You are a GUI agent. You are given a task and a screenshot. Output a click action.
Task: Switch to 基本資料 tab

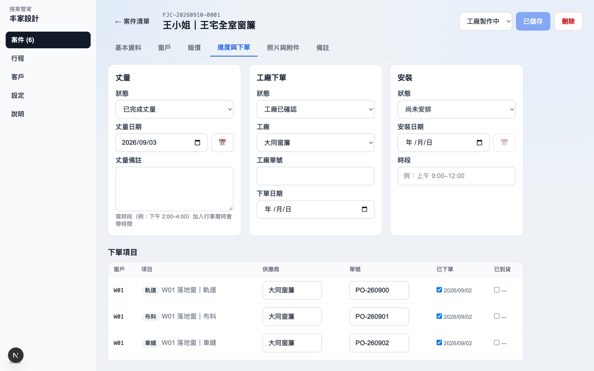pos(128,48)
